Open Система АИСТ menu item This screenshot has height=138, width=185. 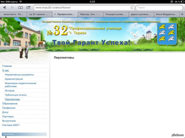click(x=11, y=125)
